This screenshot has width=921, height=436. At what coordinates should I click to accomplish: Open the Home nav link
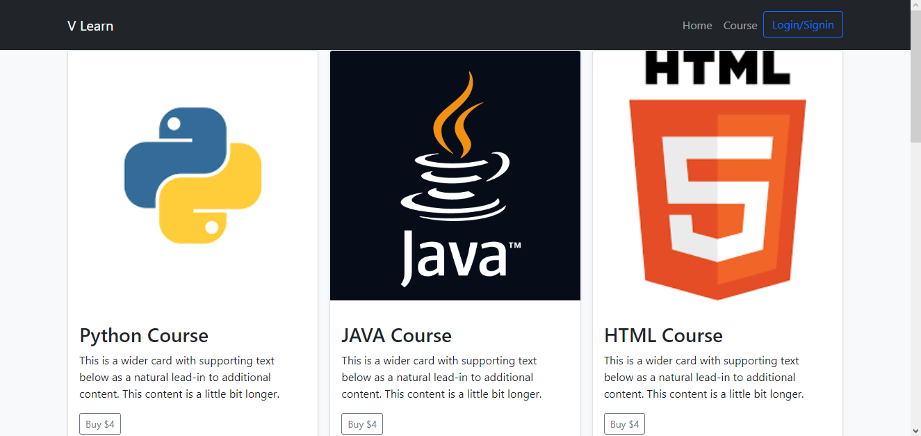coord(697,25)
